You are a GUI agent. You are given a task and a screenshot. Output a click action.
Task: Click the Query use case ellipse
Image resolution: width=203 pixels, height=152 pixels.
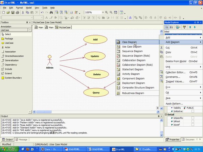coord(95,92)
